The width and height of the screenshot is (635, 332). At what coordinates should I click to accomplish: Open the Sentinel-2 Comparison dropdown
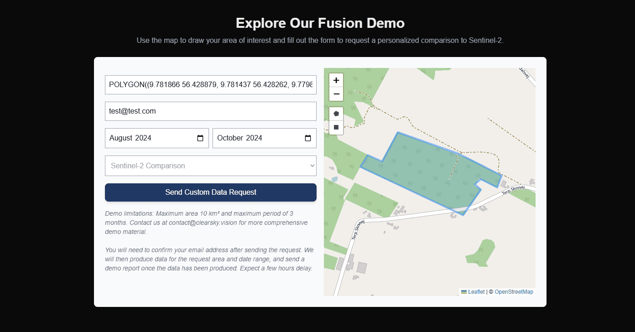pos(210,166)
